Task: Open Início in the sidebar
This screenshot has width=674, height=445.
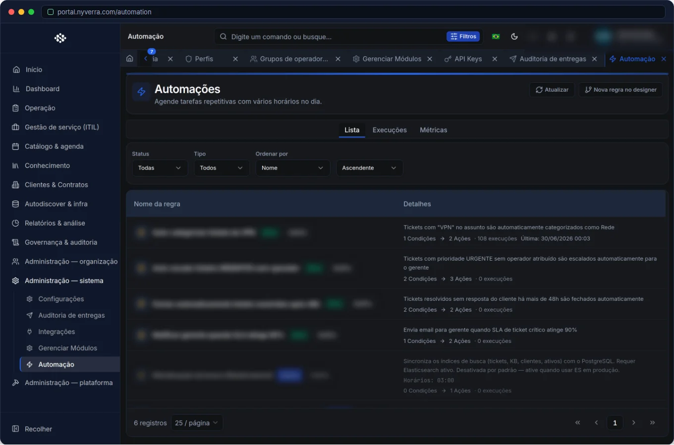Action: pyautogui.click(x=34, y=70)
